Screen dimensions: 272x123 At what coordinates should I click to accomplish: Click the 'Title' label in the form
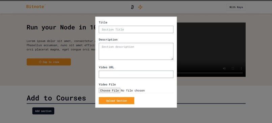tap(103, 23)
